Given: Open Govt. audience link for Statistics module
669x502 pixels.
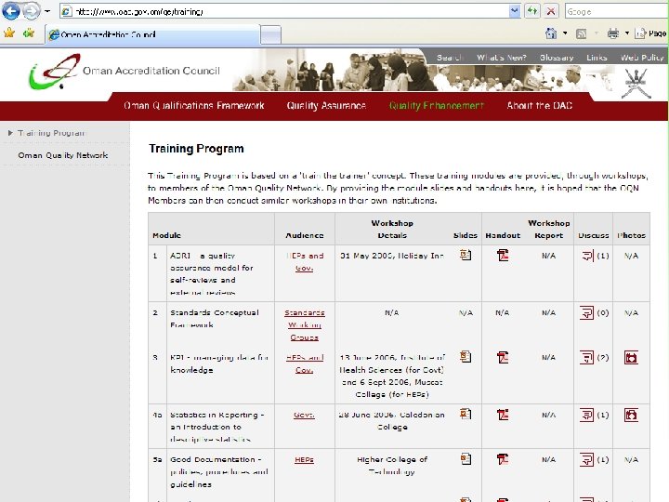Looking at the screenshot, I should [304, 415].
